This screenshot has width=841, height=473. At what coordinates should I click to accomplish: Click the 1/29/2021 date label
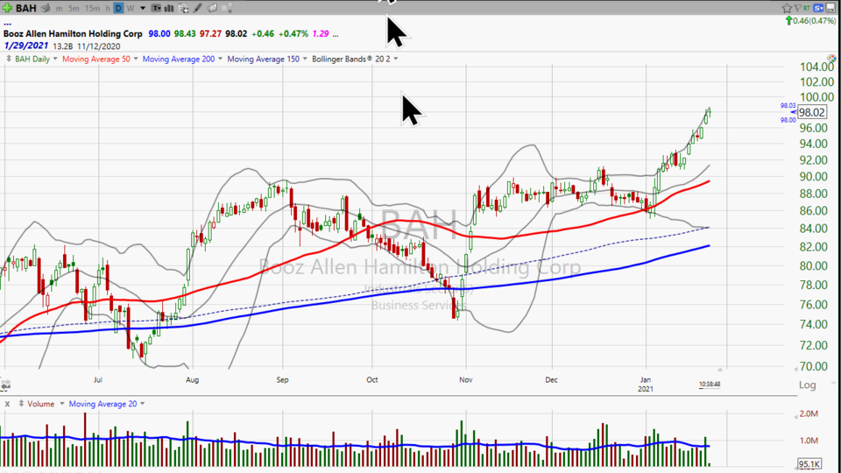click(25, 46)
